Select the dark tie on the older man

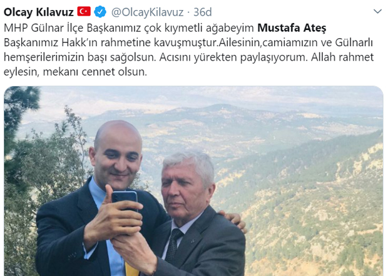pyautogui.click(x=173, y=244)
